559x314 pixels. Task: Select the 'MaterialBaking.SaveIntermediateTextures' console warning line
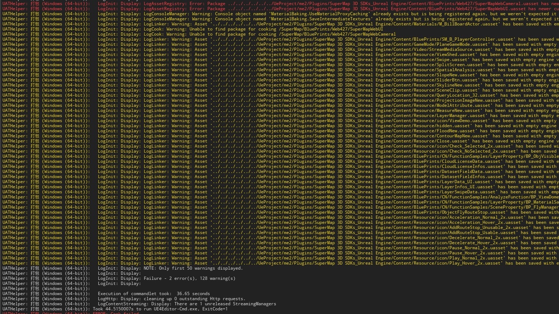[x=281, y=19]
